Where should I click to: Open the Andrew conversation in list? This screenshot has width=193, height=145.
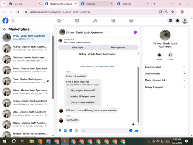coord(26,48)
